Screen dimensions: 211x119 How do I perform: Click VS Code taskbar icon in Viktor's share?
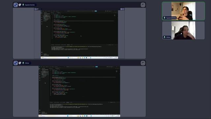pos(91,116)
